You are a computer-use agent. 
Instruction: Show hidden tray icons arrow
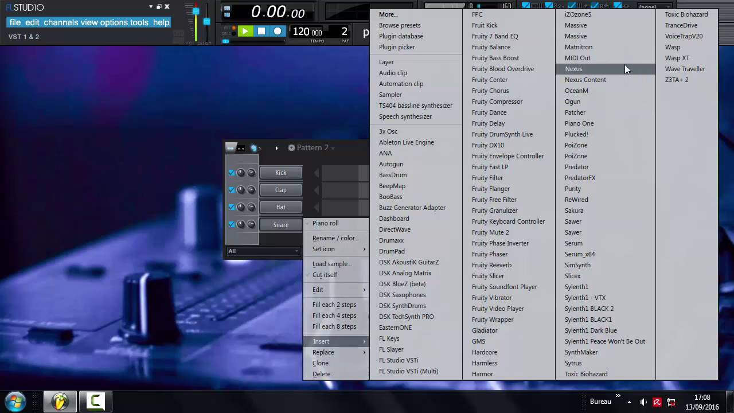coord(629,402)
